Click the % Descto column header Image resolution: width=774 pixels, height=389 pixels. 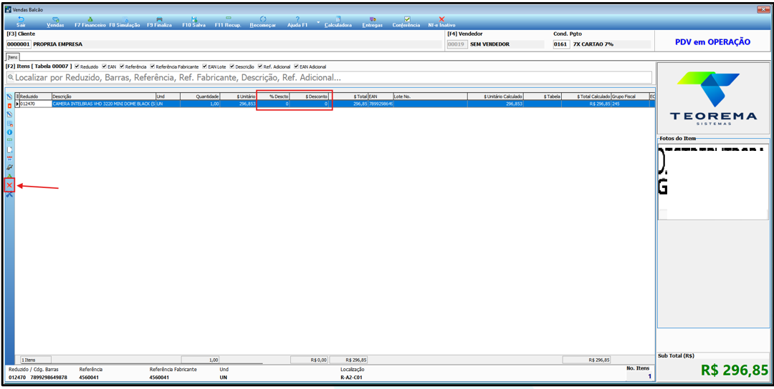[x=273, y=97]
